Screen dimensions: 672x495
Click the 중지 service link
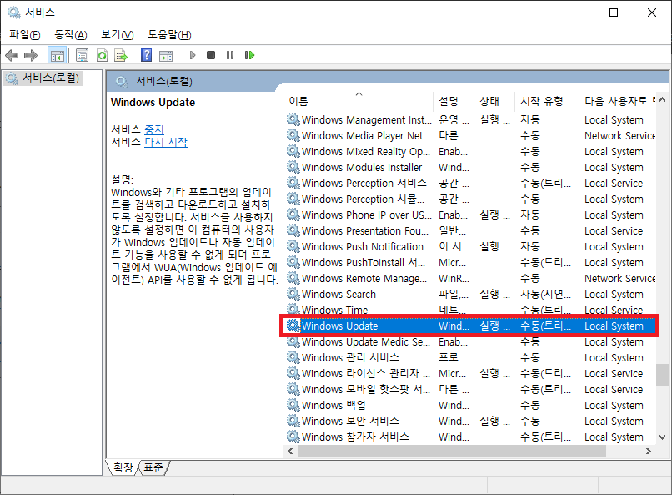pos(154,129)
